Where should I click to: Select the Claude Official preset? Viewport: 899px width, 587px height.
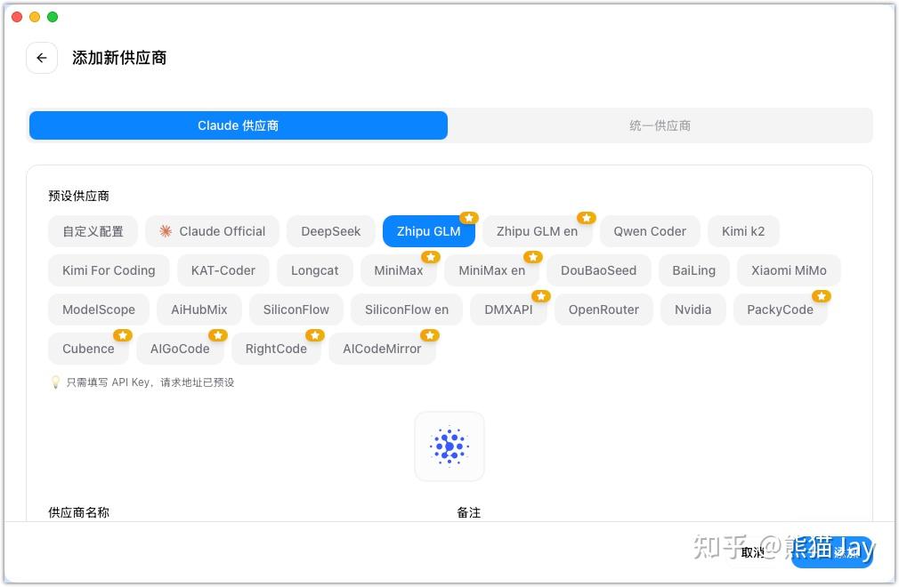[x=212, y=231]
